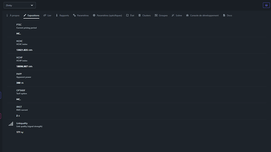Click the OPTARIF label

pyautogui.click(x=21, y=90)
